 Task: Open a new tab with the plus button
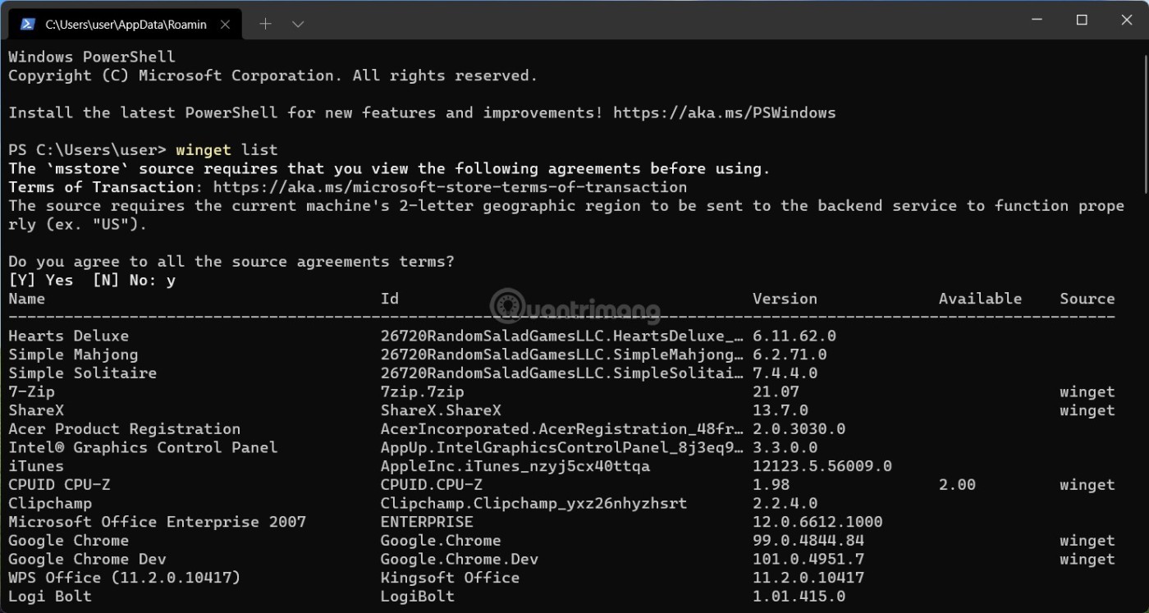[x=265, y=24]
